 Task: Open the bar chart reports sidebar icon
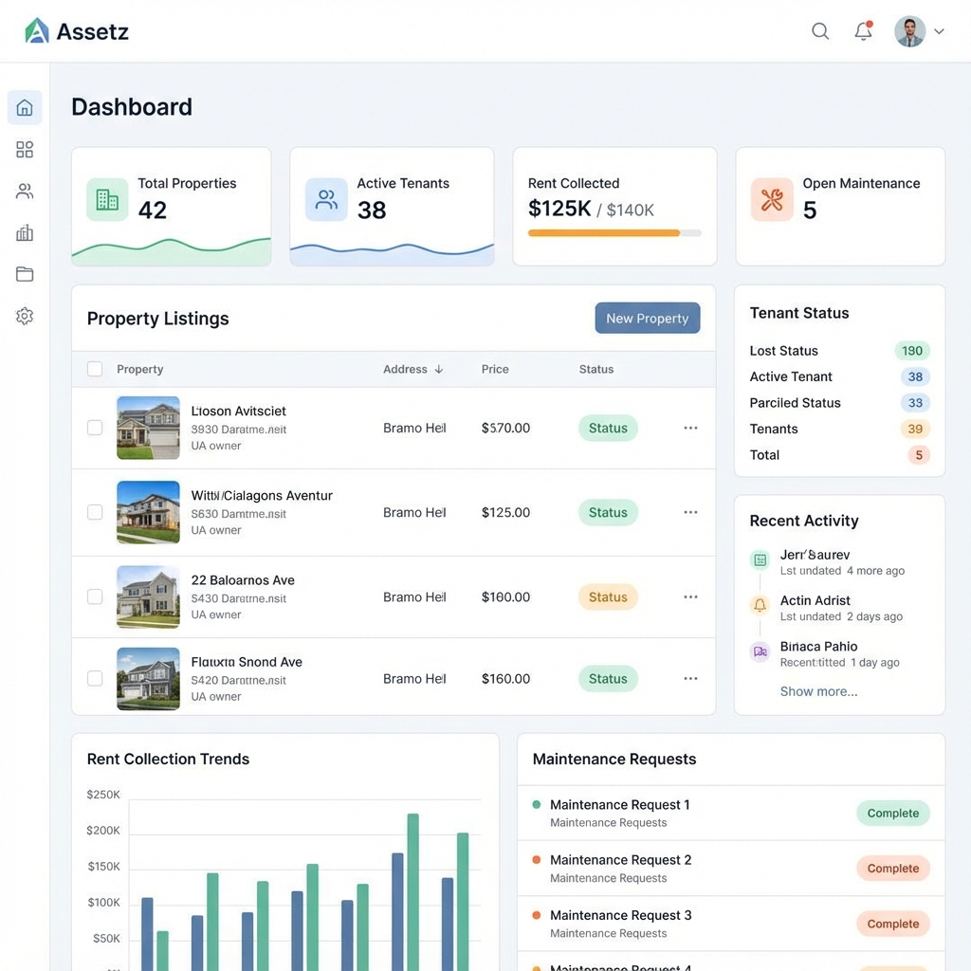(x=25, y=233)
